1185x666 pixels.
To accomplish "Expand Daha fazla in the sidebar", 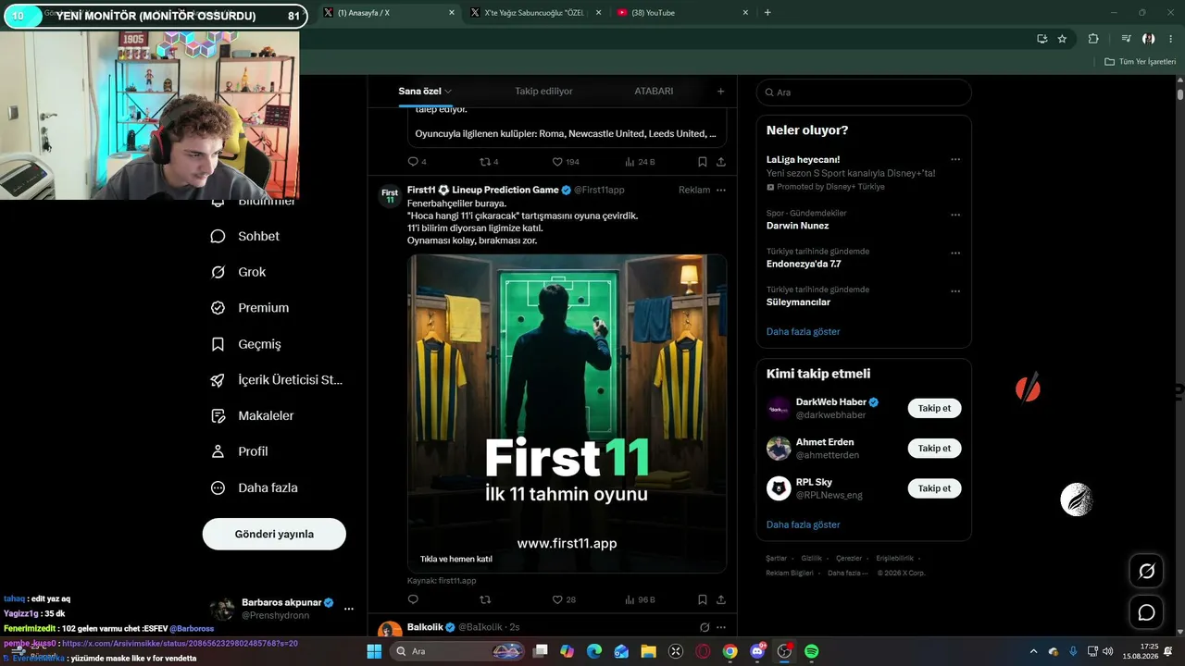I will tap(255, 487).
